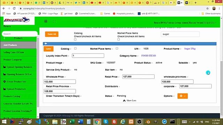Viewport: 223px width, 125px height.
Task: Check Market Place Items box for Sugar 25kg
Action: pos(117,49)
